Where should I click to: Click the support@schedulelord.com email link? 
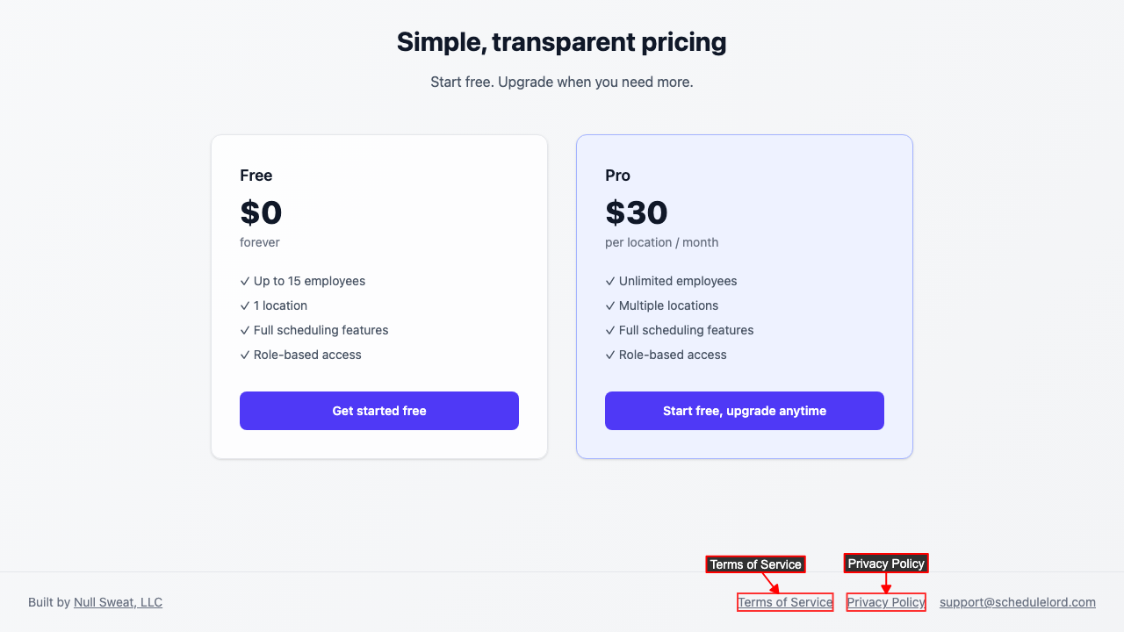tap(1017, 602)
